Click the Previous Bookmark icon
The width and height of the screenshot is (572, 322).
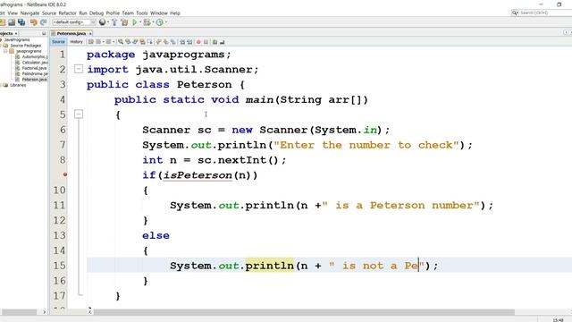pos(159,42)
